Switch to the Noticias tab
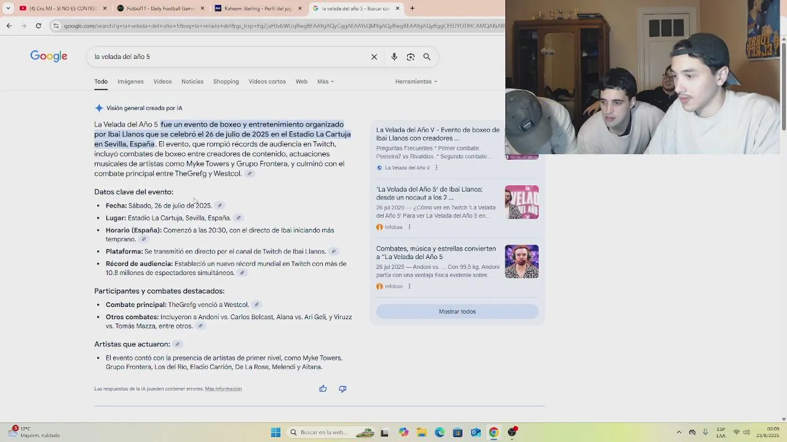787x442 pixels. 192,82
